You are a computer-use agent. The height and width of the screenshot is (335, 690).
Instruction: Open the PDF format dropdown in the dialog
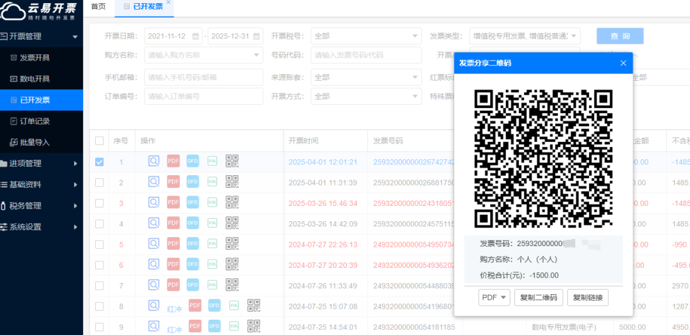(494, 297)
